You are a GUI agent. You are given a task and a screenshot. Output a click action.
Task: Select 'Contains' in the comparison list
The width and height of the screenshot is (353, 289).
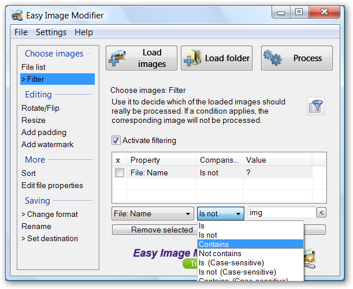click(251, 244)
